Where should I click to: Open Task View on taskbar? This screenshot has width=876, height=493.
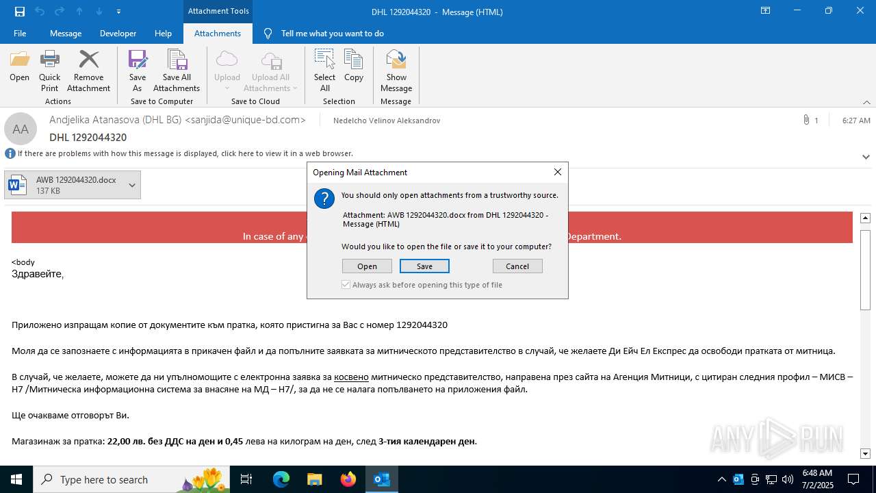pyautogui.click(x=246, y=479)
